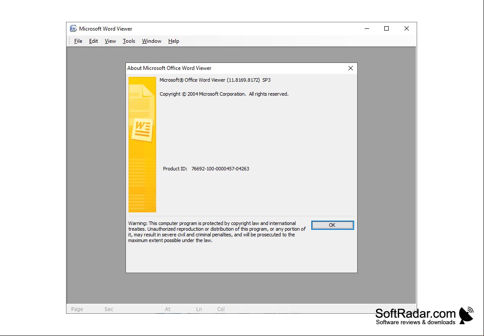
Task: Click the Microsoft Word Viewer window title text
Action: click(x=105, y=29)
